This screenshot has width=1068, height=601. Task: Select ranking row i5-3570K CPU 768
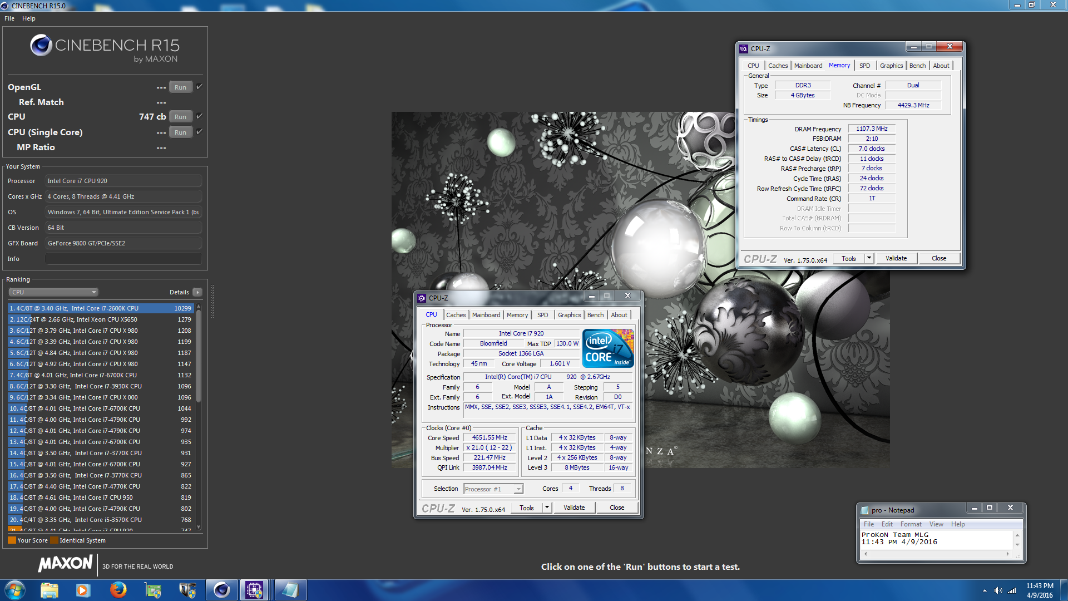click(101, 519)
